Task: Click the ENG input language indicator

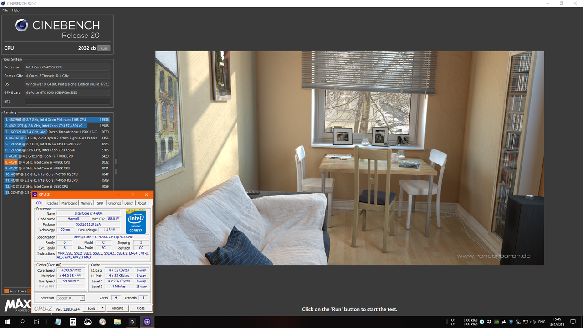Action: (542, 322)
